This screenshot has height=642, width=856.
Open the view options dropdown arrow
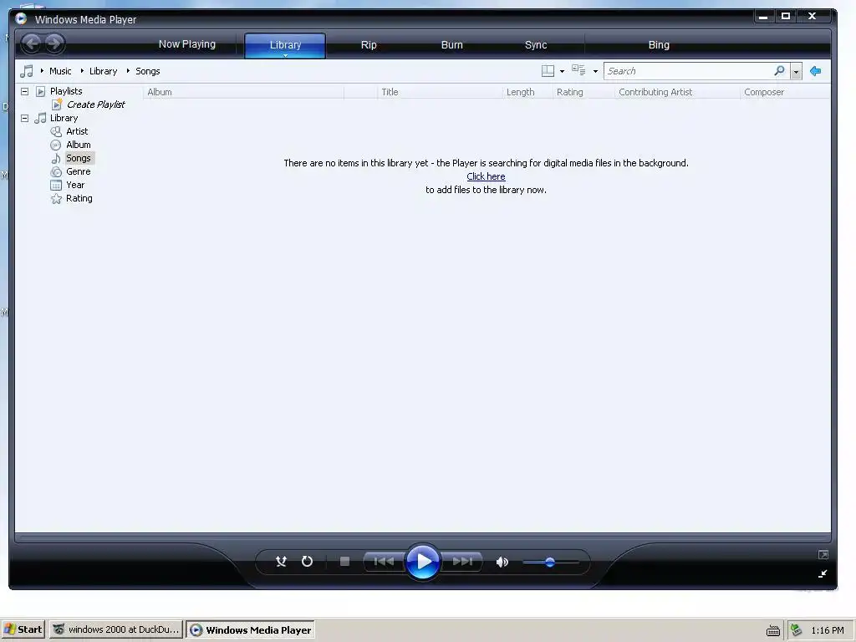[595, 72]
